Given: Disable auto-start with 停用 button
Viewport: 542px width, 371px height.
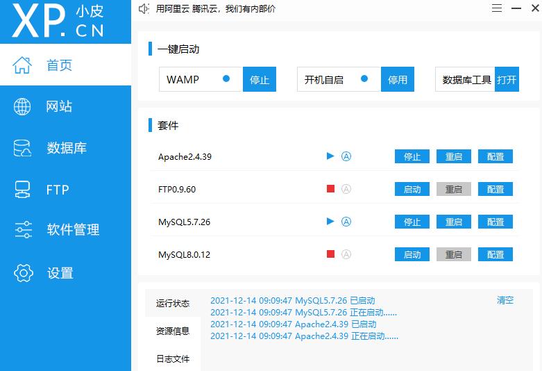Looking at the screenshot, I should coord(397,79).
